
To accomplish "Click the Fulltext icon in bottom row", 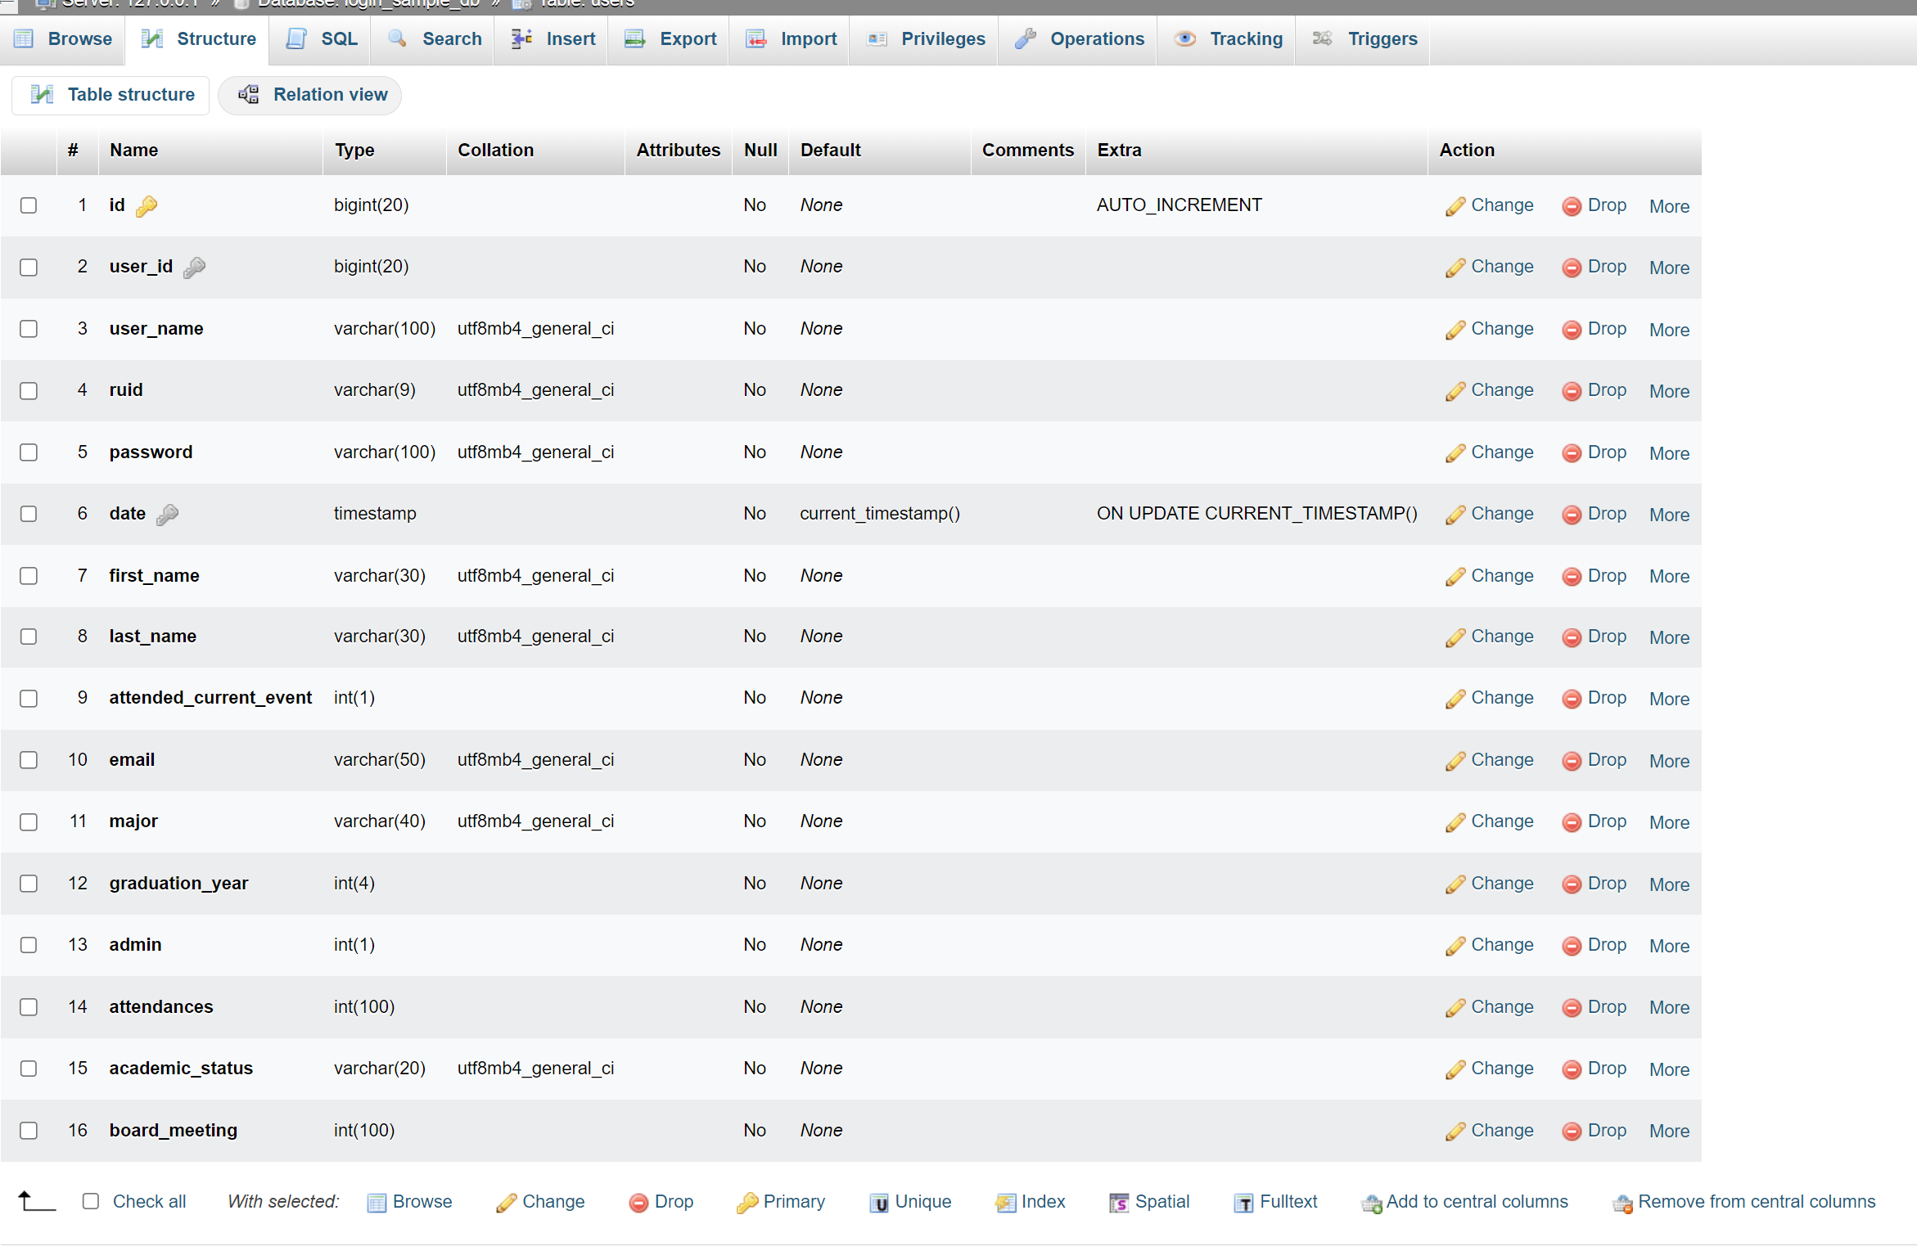I will [x=1243, y=1203].
